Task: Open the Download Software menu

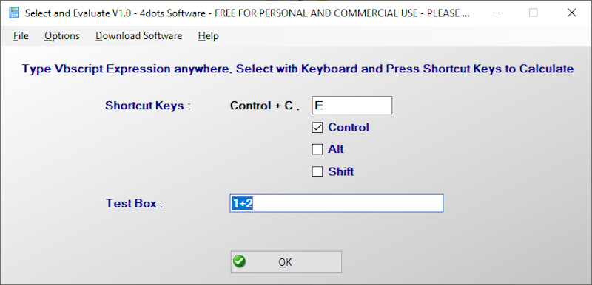Action: pyautogui.click(x=138, y=36)
